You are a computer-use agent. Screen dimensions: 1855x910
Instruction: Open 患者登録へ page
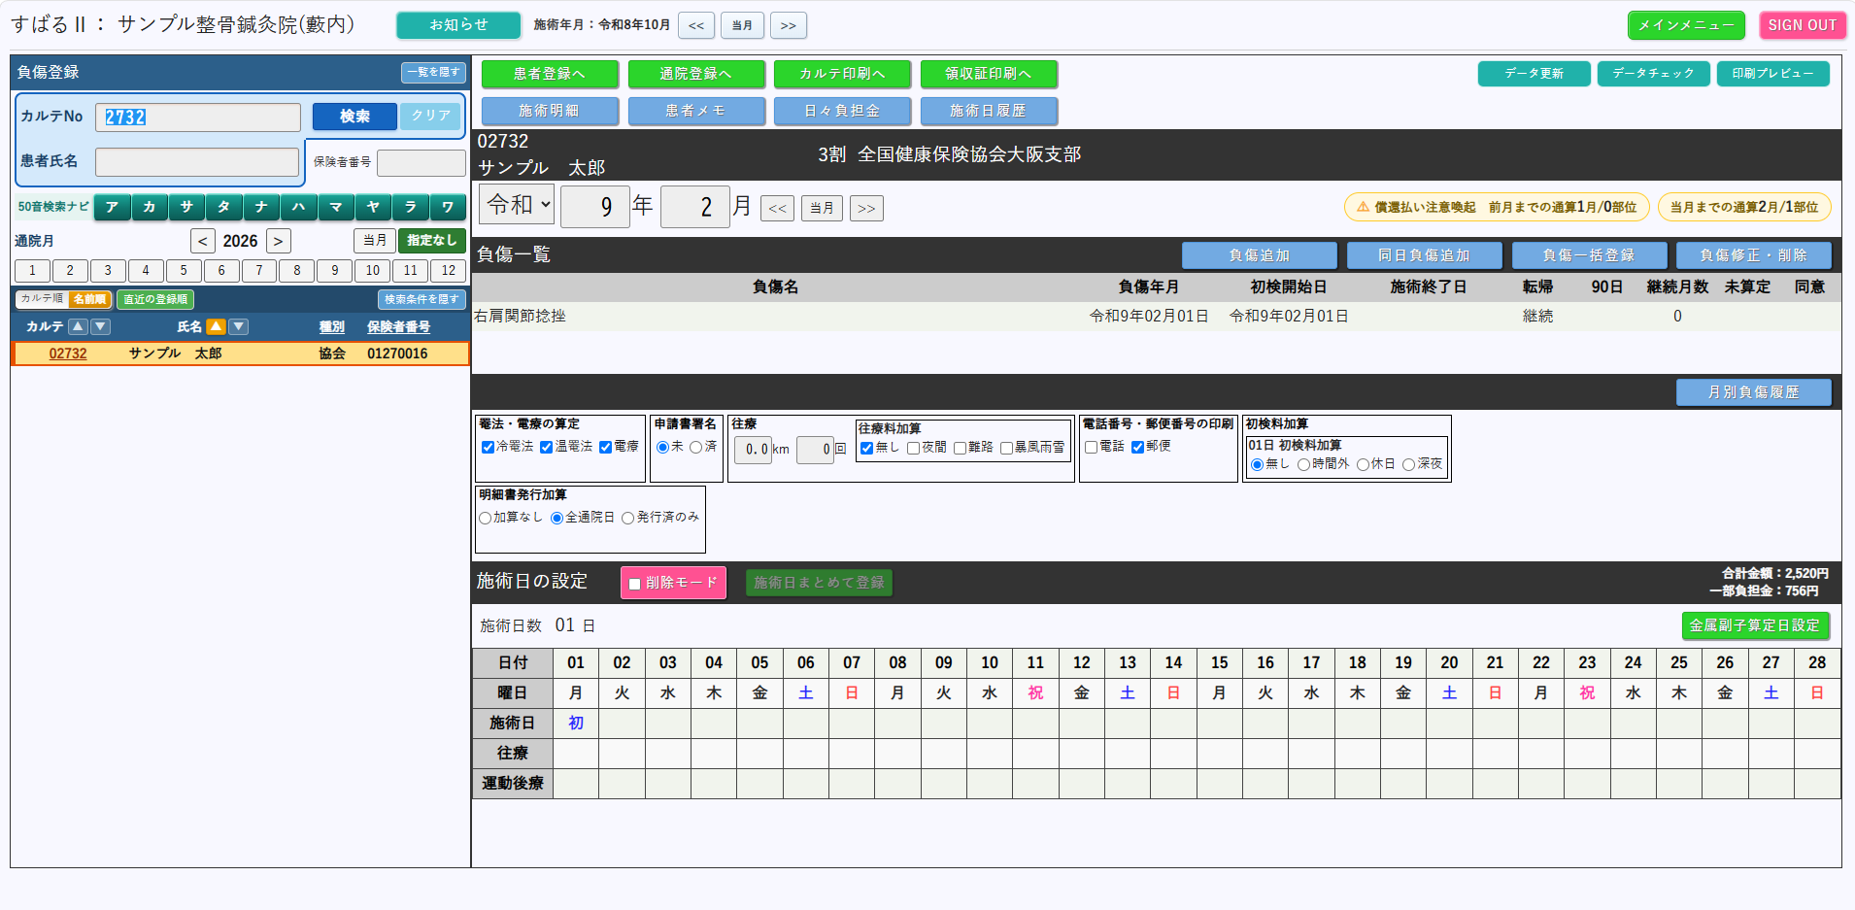550,74
